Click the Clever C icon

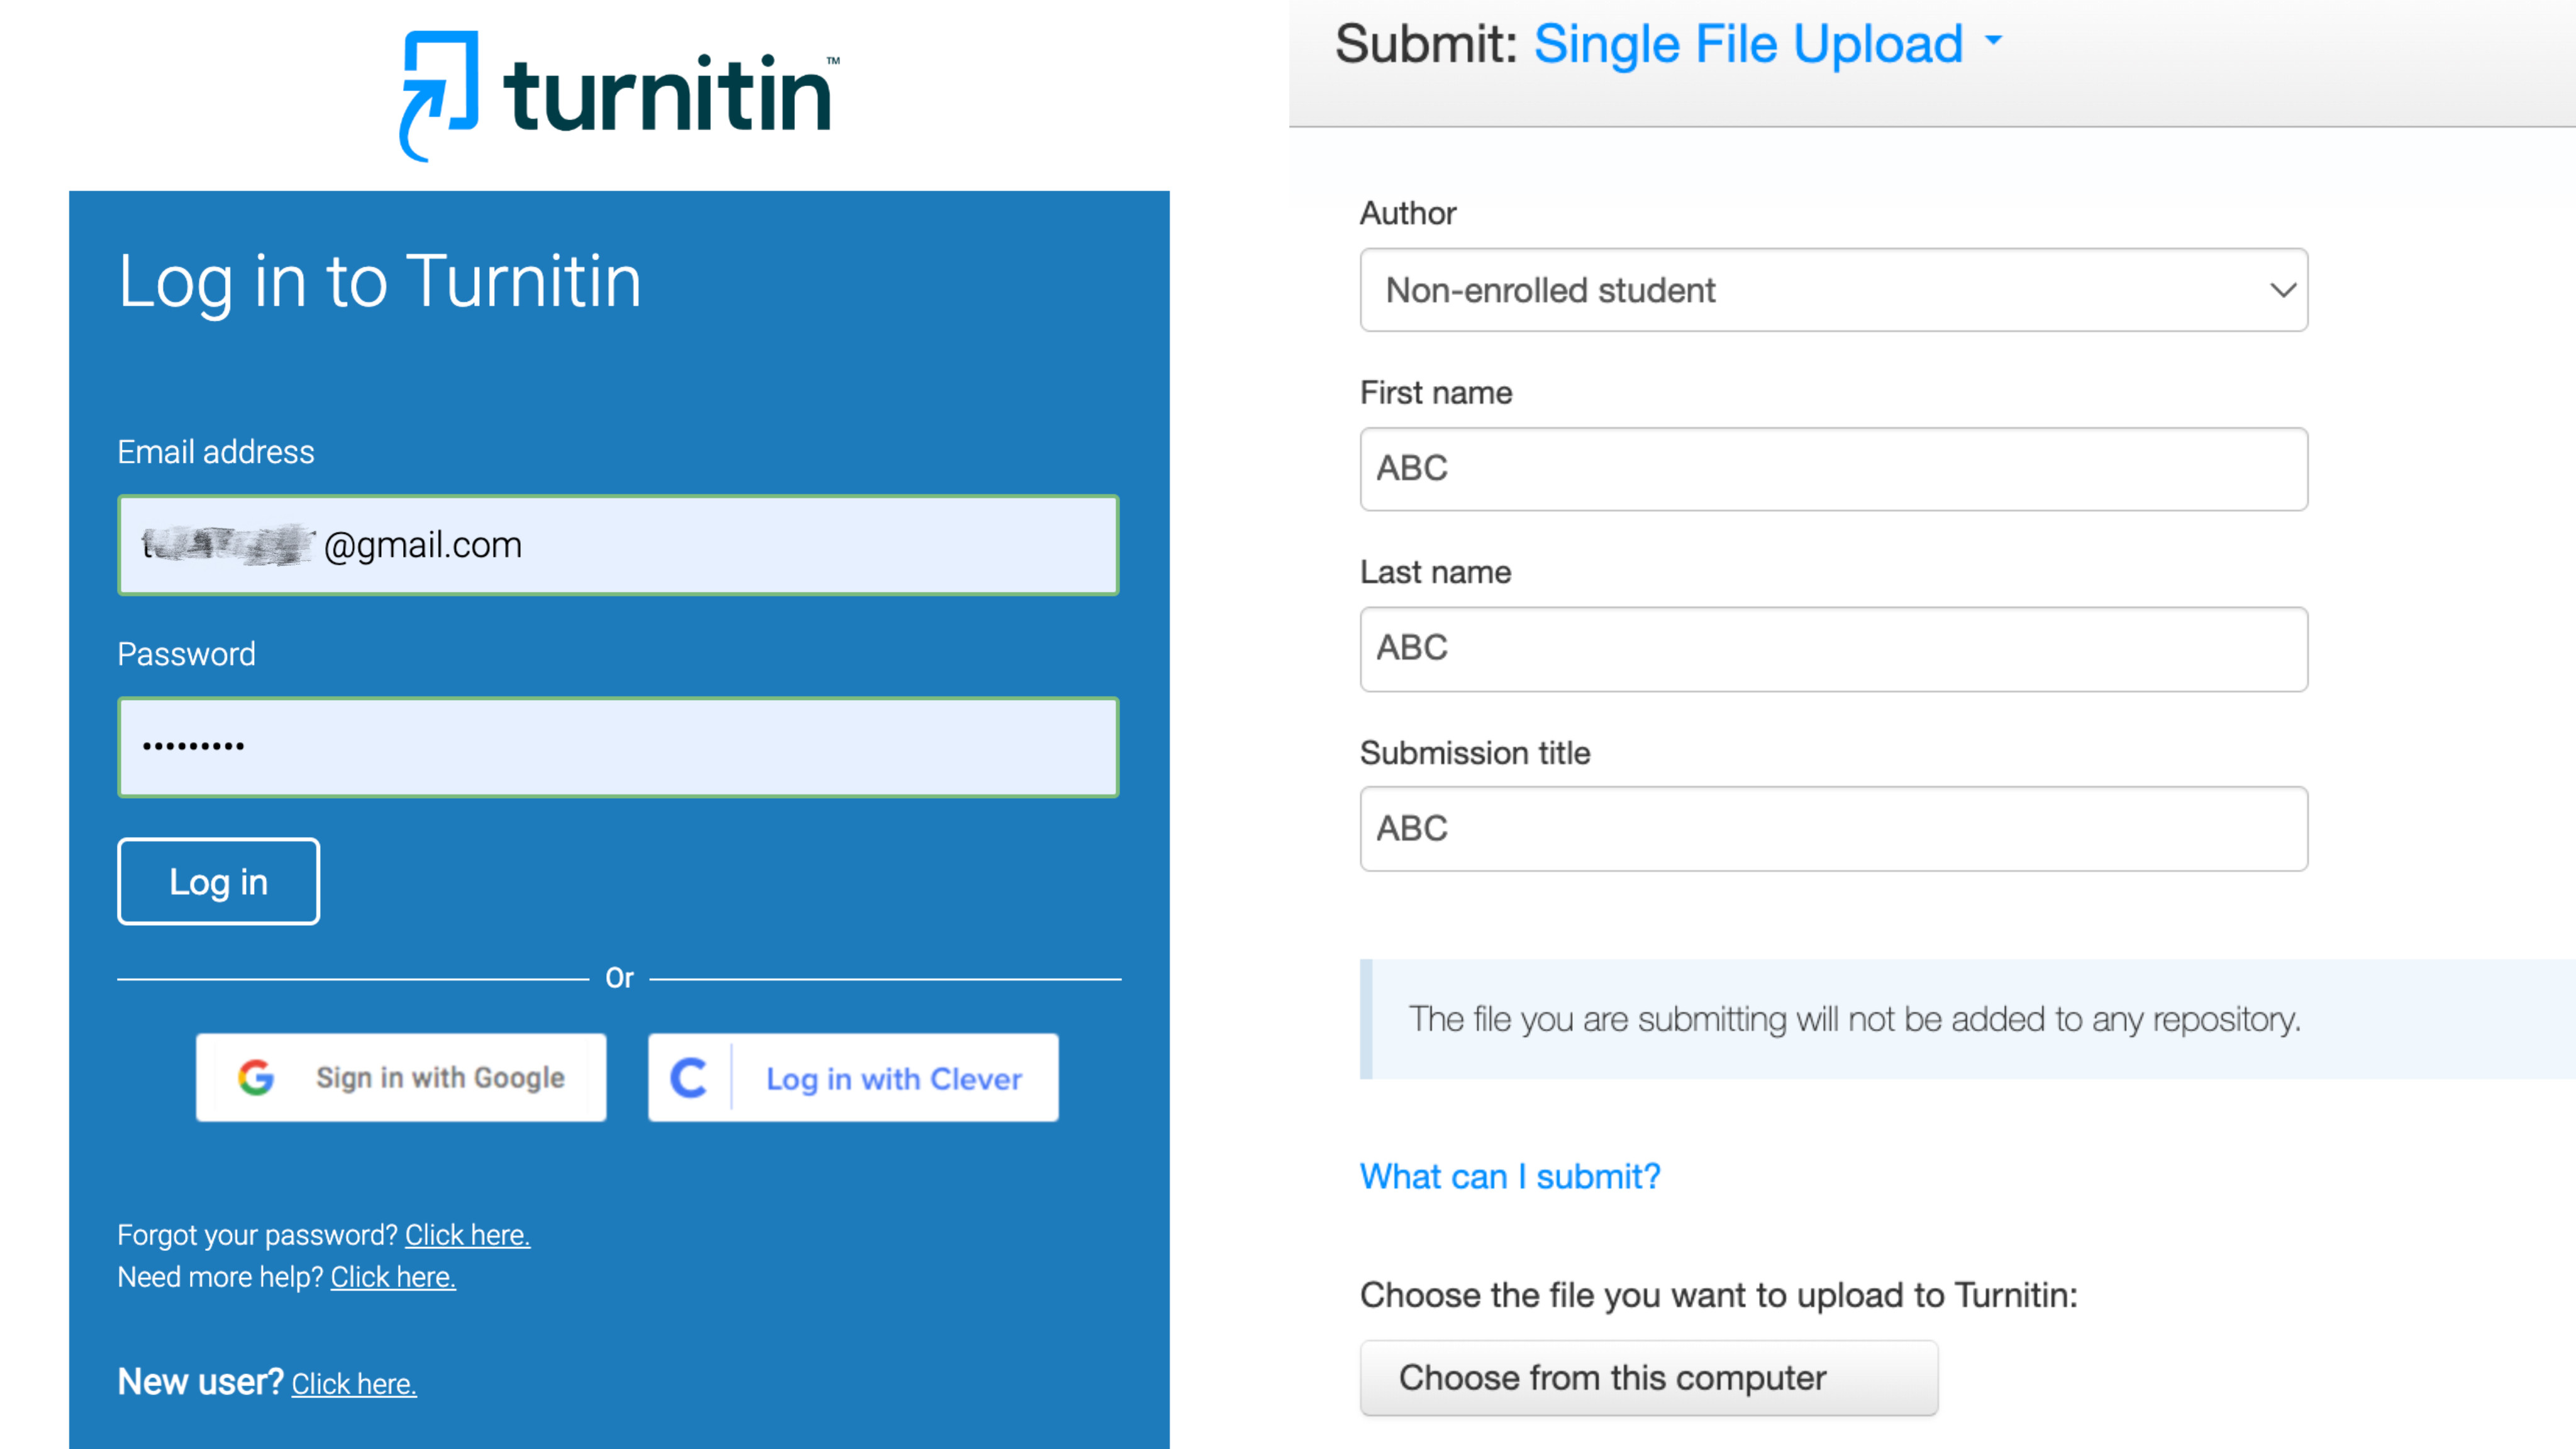click(688, 1078)
